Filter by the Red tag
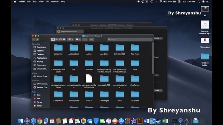 [37, 99]
